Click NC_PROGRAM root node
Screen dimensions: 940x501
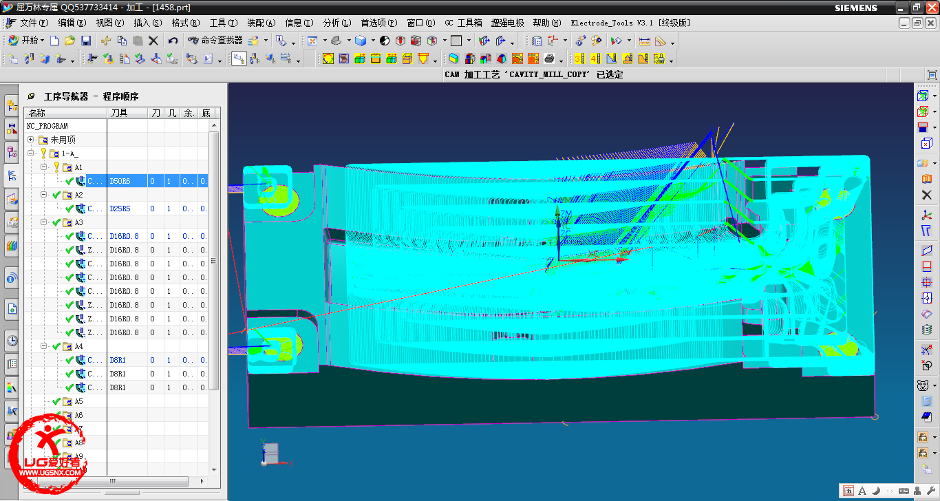pos(47,126)
